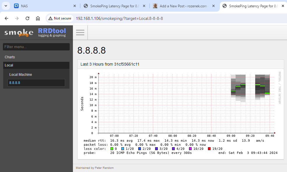The image size is (287, 172).
Task: Click the end timestamp 'Sat Feb 3 09:43:44 2024'
Action: (253, 153)
